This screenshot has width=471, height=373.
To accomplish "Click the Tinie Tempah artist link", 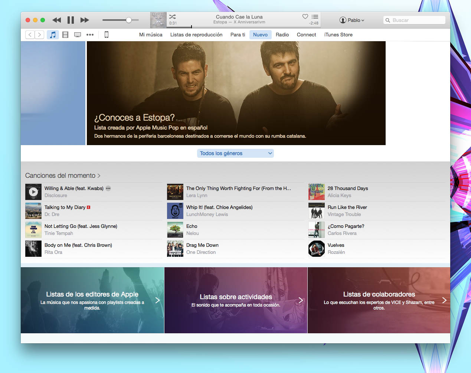I will click(x=59, y=233).
